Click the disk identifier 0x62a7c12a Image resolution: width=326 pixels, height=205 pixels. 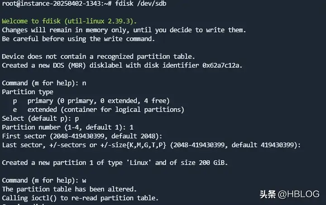222,66
